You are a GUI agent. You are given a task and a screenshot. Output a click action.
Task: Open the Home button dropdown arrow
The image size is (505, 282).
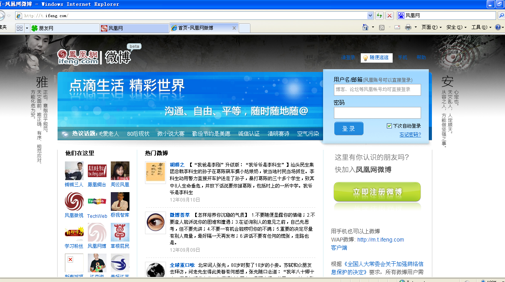click(x=373, y=27)
